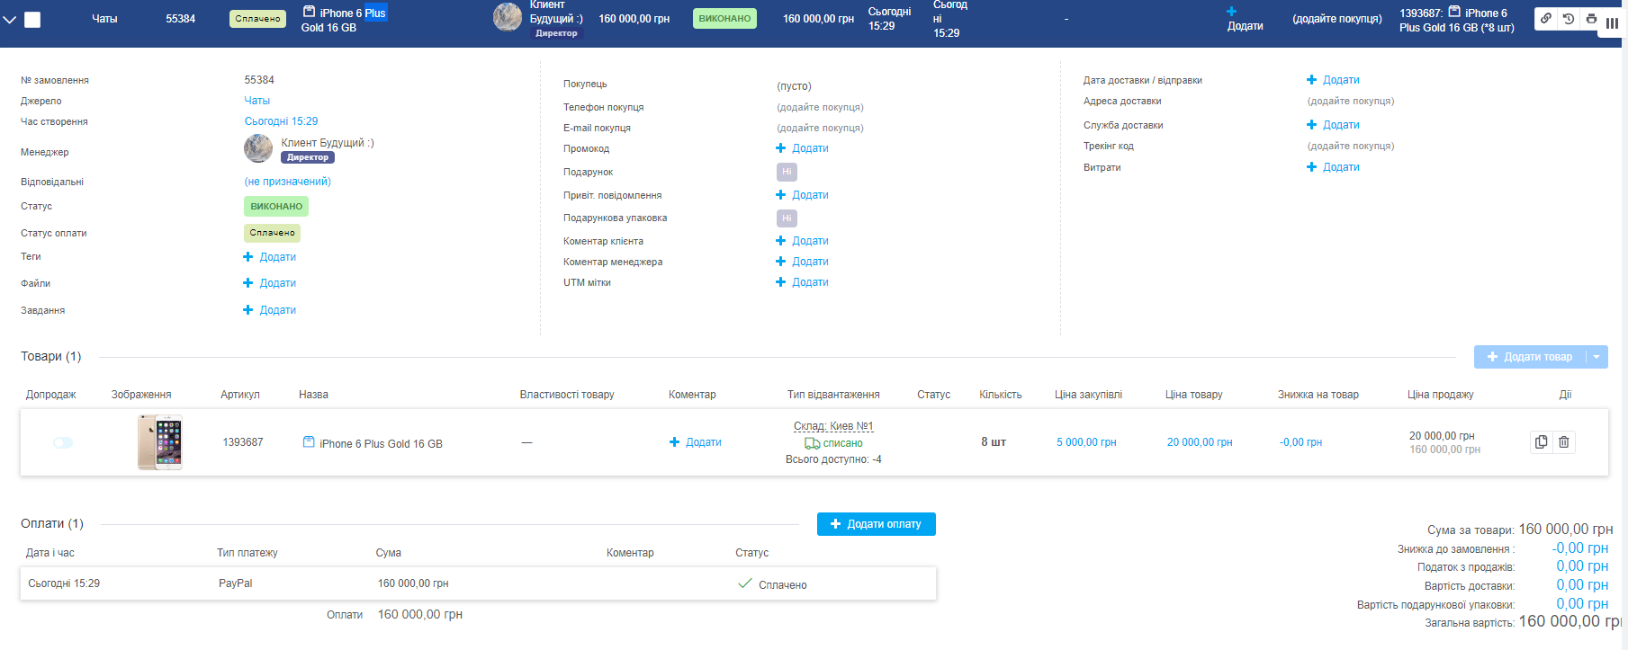Open the dropdown arrow beside Додати товар
1628x650 pixels.
tap(1597, 357)
